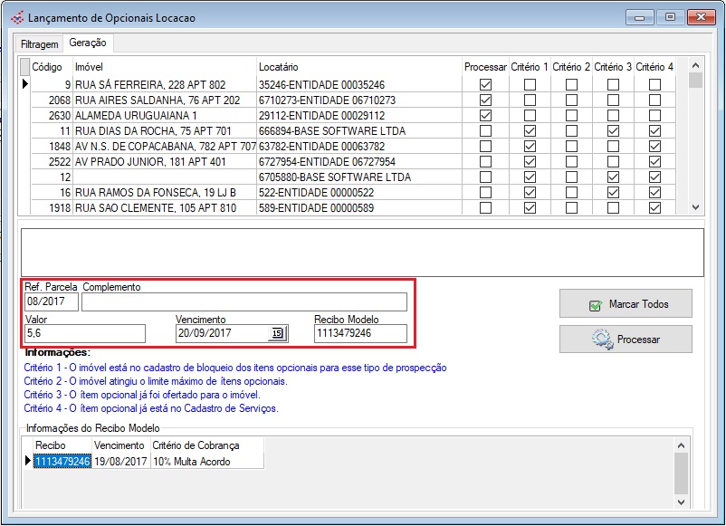Image resolution: width=726 pixels, height=526 pixels.
Task: Uncheck Processar for RUA SÁ FERREIRA row
Action: [x=486, y=85]
